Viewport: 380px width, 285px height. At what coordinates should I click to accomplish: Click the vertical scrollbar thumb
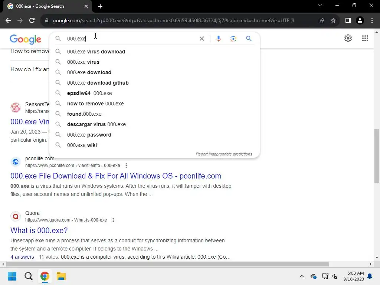coord(377,156)
